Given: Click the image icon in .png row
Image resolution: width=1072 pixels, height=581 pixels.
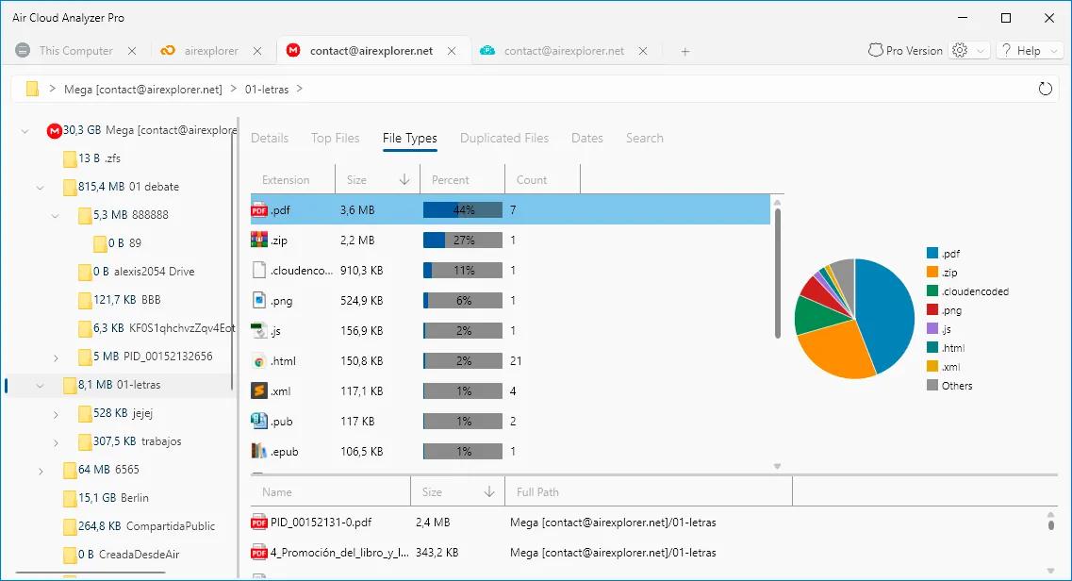Looking at the screenshot, I should click(259, 300).
